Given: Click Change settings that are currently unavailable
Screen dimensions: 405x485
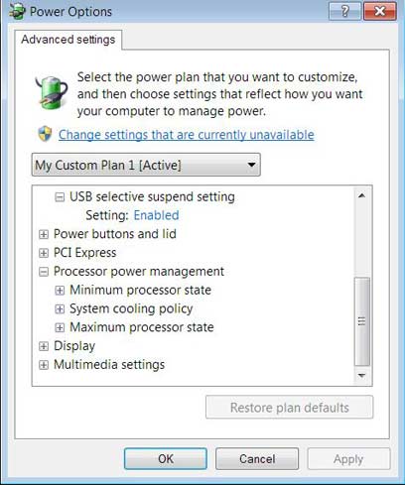Looking at the screenshot, I should (x=187, y=135).
